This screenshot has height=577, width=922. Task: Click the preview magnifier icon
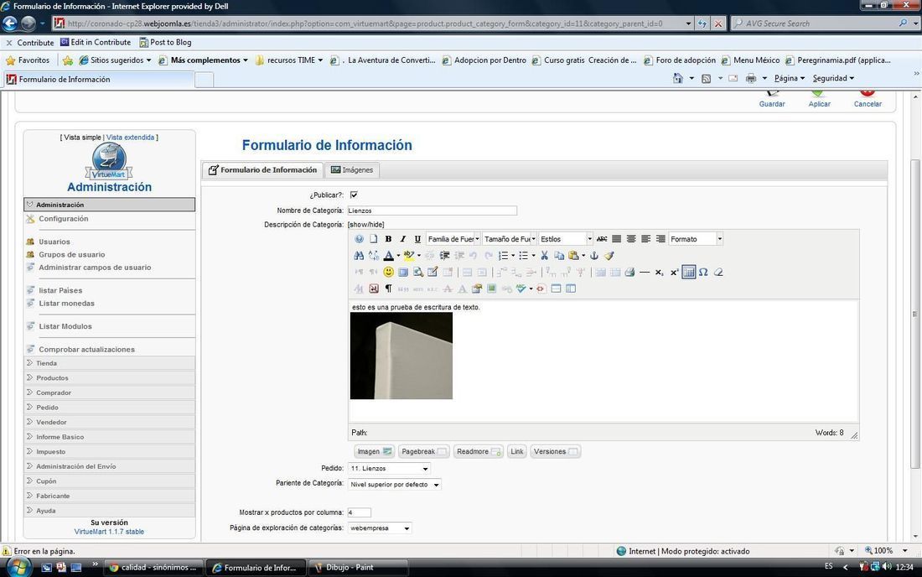click(x=417, y=272)
